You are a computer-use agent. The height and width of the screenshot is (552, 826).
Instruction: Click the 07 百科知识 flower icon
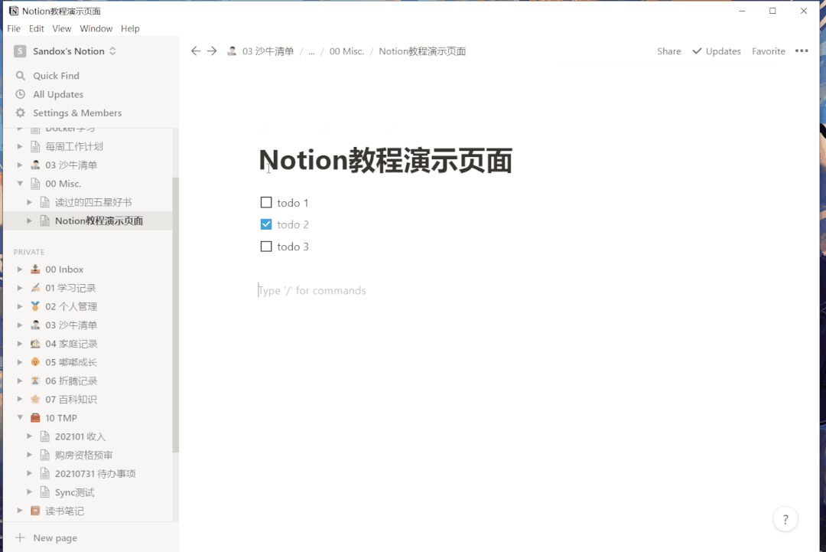pyautogui.click(x=35, y=399)
